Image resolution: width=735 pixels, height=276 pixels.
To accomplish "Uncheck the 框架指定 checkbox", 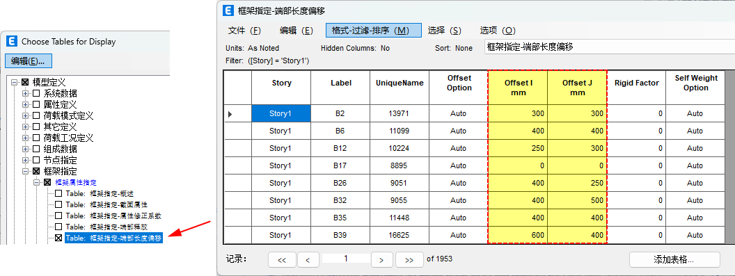I will 36,172.
